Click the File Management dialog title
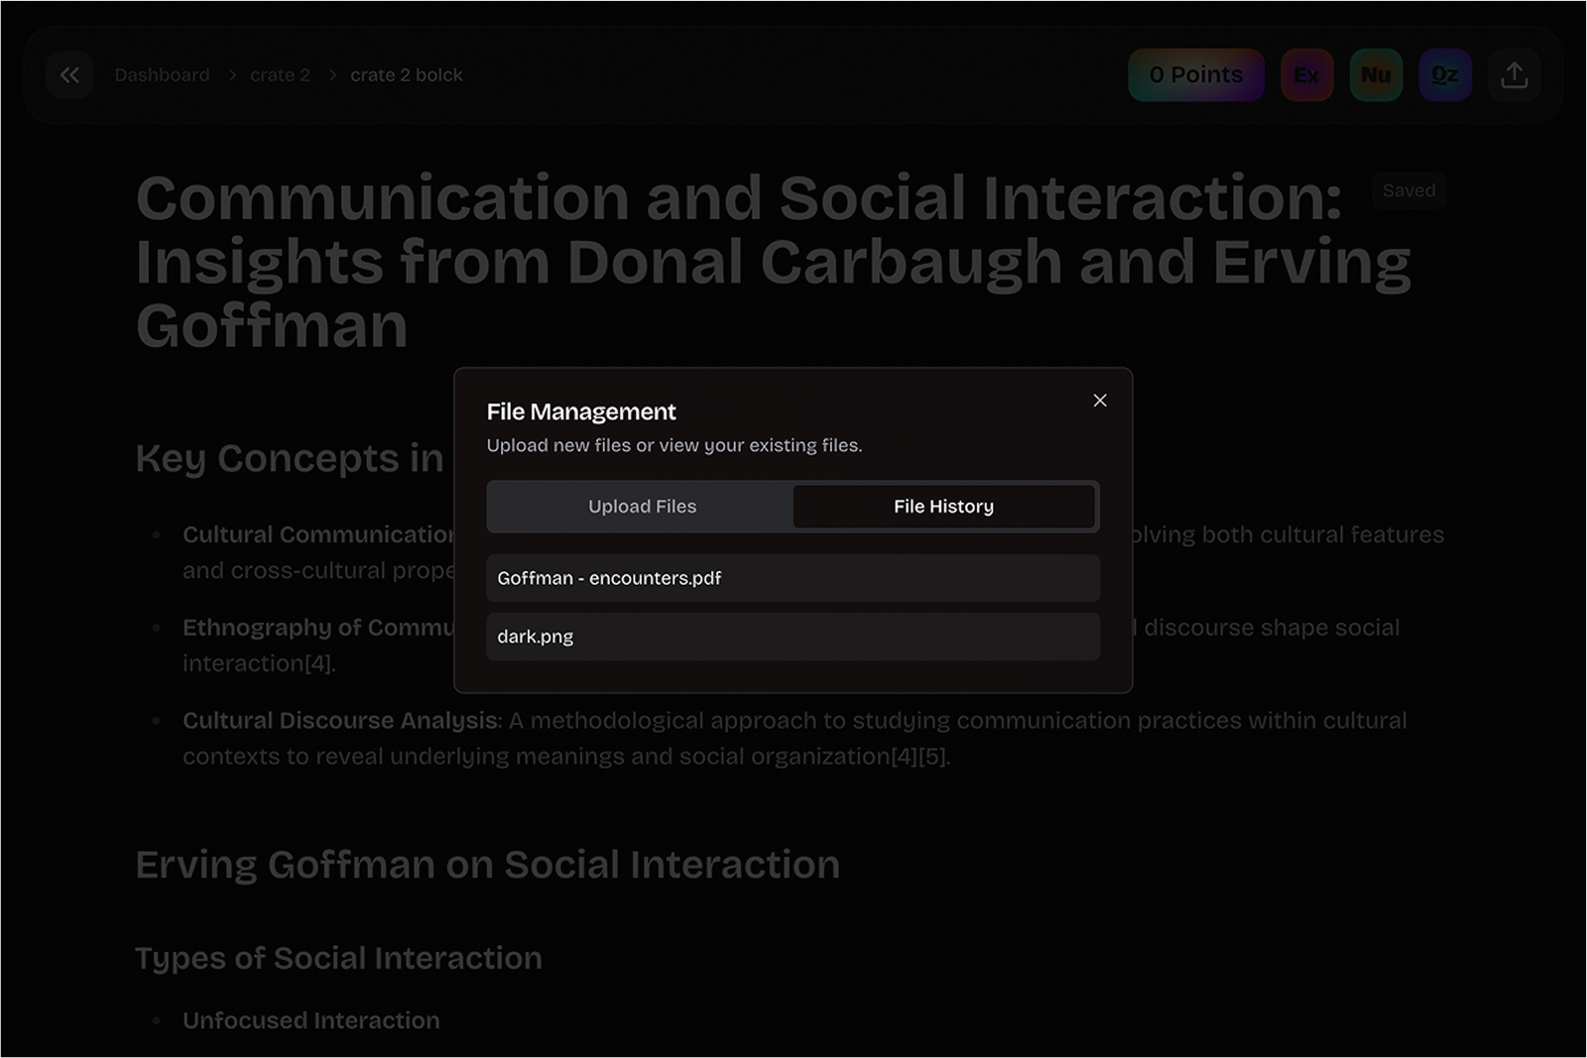 click(x=581, y=411)
